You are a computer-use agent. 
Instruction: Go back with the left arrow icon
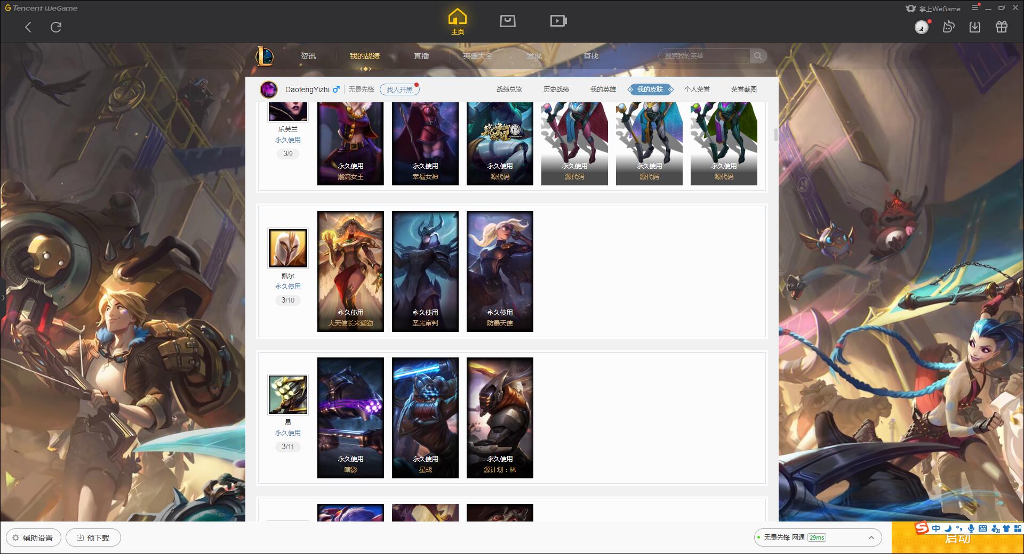tap(28, 27)
